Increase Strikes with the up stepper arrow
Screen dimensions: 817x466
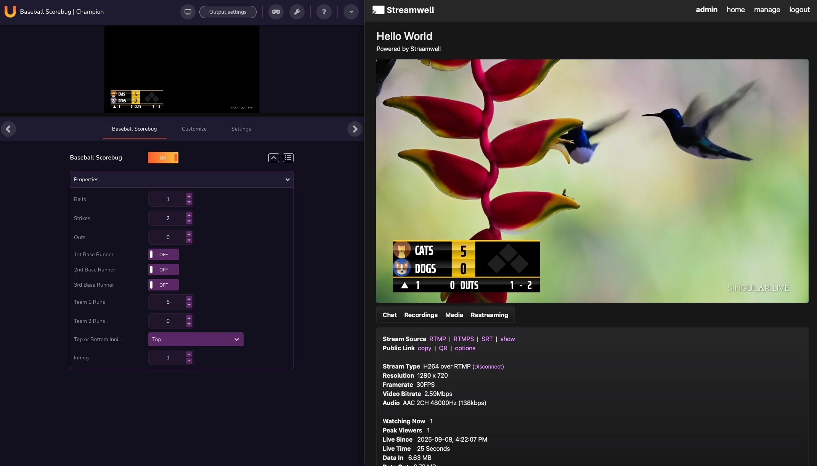[x=189, y=215]
